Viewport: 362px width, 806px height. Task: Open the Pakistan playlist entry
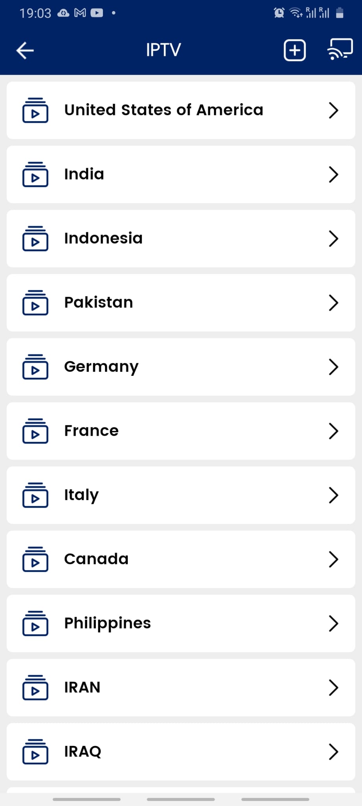coord(99,303)
